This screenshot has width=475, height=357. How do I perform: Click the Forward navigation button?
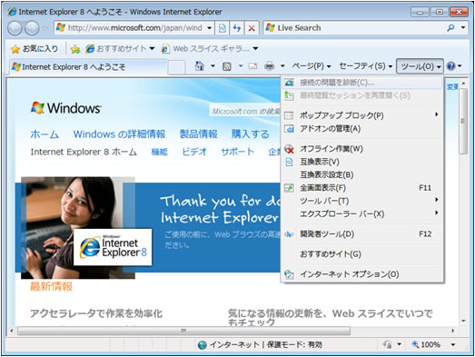click(x=32, y=28)
